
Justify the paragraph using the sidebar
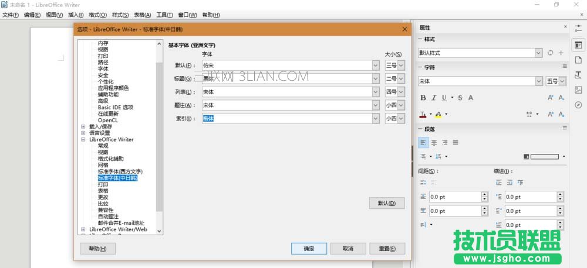[456, 143]
